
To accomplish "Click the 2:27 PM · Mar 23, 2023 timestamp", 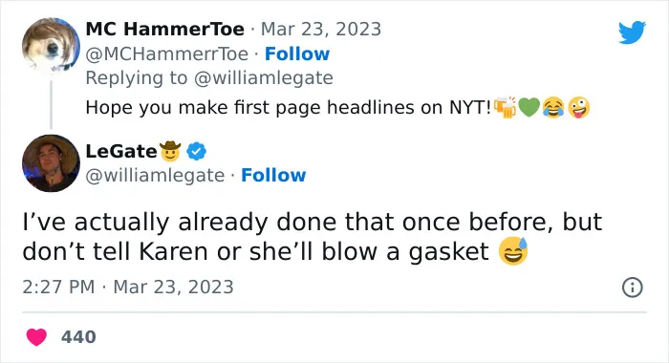I will tap(128, 287).
